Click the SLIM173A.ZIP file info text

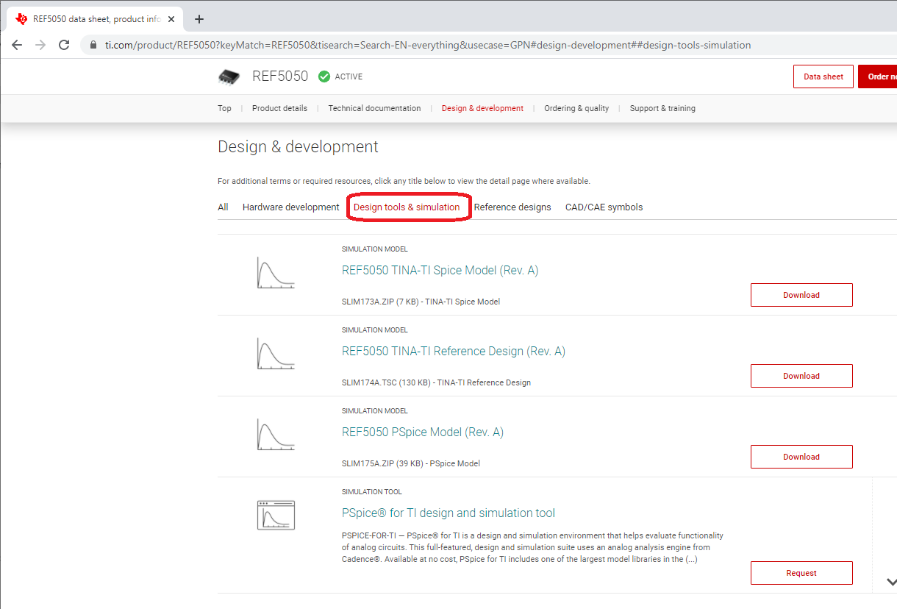[x=421, y=302]
